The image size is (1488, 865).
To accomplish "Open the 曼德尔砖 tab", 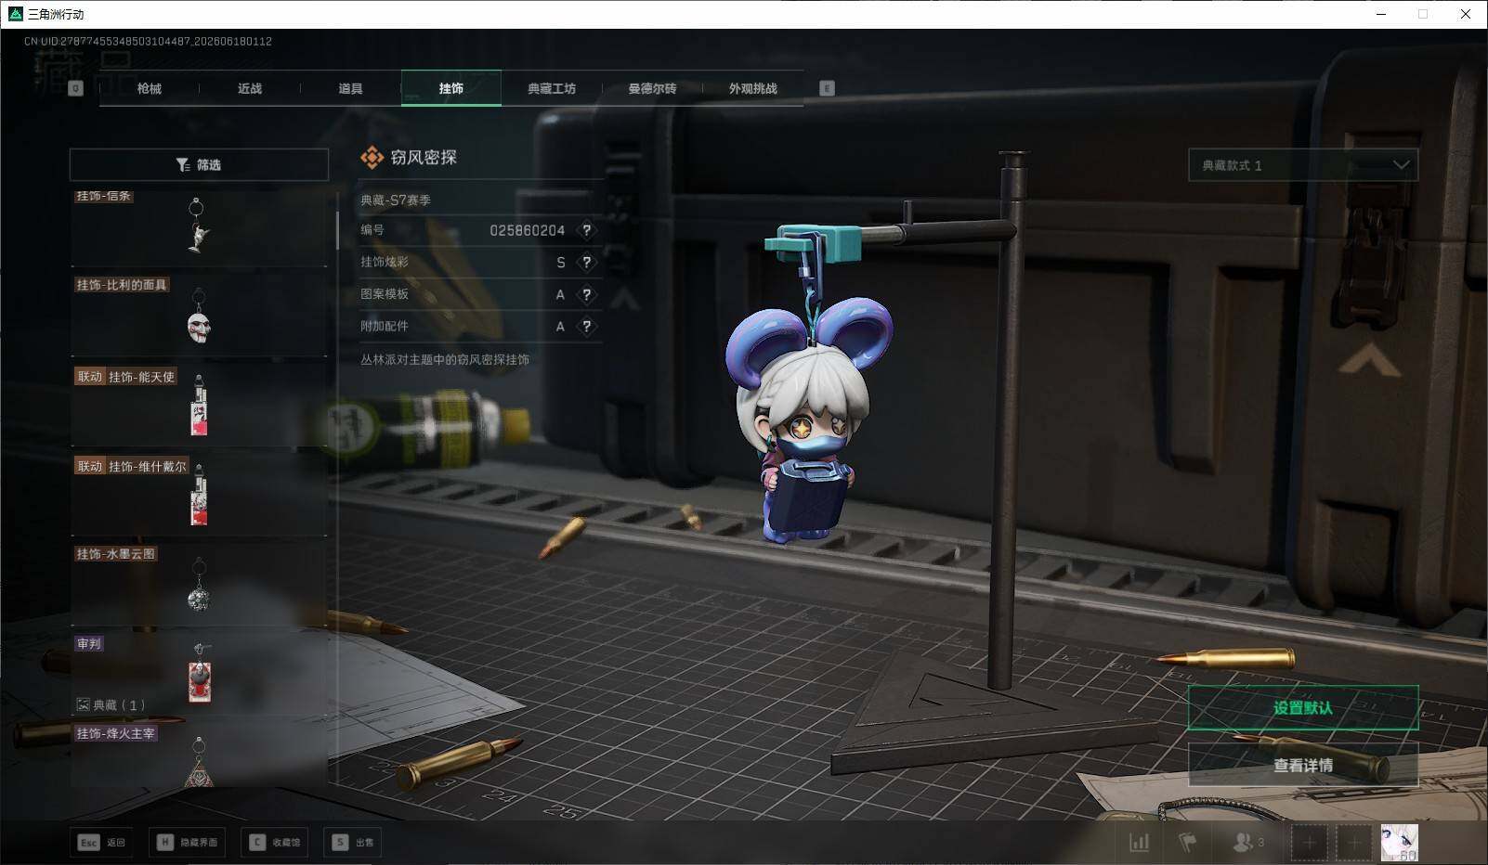I will (x=652, y=88).
